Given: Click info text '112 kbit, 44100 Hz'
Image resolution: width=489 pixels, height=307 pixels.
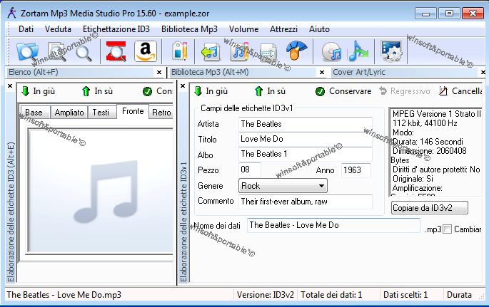Looking at the screenshot, I should click(x=425, y=123).
